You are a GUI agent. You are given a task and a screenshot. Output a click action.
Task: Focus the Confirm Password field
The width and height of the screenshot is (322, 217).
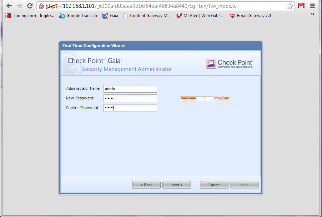[x=130, y=108]
